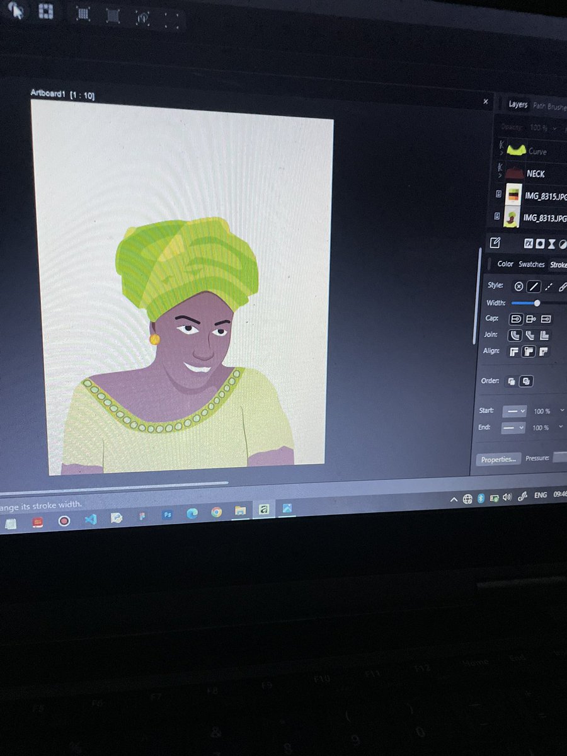Select the Bevel Join option
The image size is (567, 756).
tap(530, 335)
